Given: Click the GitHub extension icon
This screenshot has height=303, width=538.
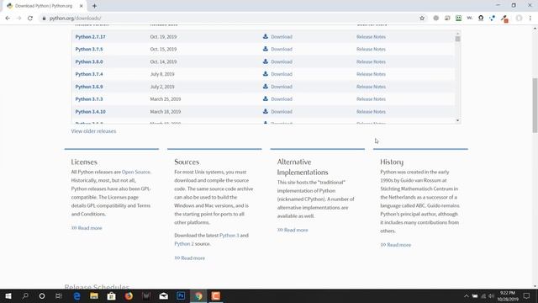Looking at the screenshot, I should tap(481, 19).
